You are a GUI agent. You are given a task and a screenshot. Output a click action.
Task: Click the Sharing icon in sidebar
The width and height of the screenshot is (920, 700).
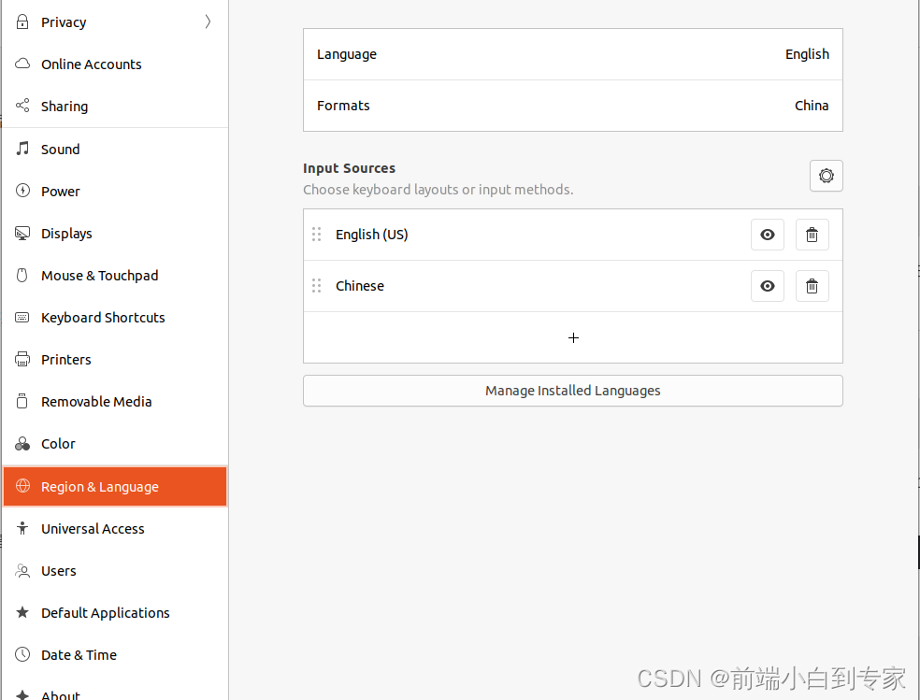22,106
